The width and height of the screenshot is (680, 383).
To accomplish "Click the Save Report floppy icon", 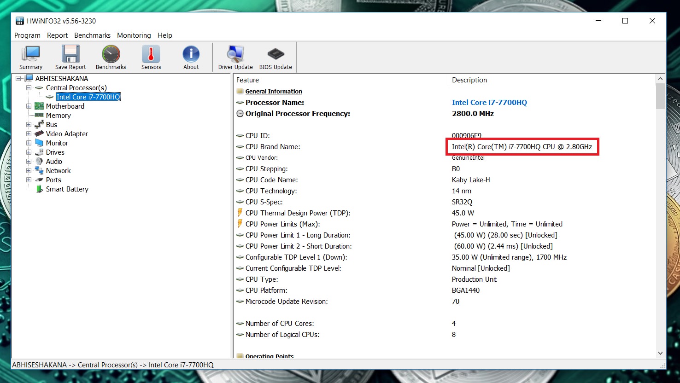I will [x=70, y=54].
